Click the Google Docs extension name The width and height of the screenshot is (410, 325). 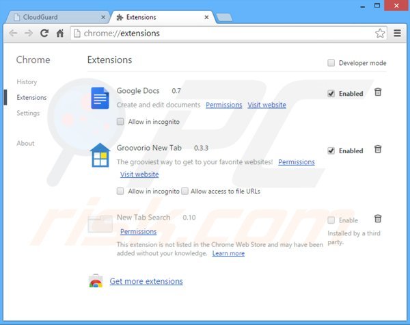[138, 91]
